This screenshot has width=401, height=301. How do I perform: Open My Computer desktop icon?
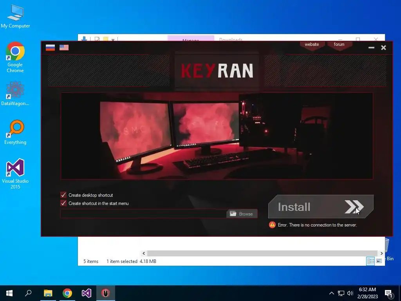(x=15, y=17)
